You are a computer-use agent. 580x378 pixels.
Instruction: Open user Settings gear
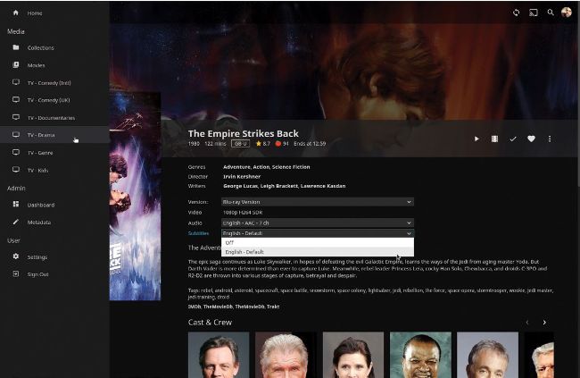coord(16,256)
